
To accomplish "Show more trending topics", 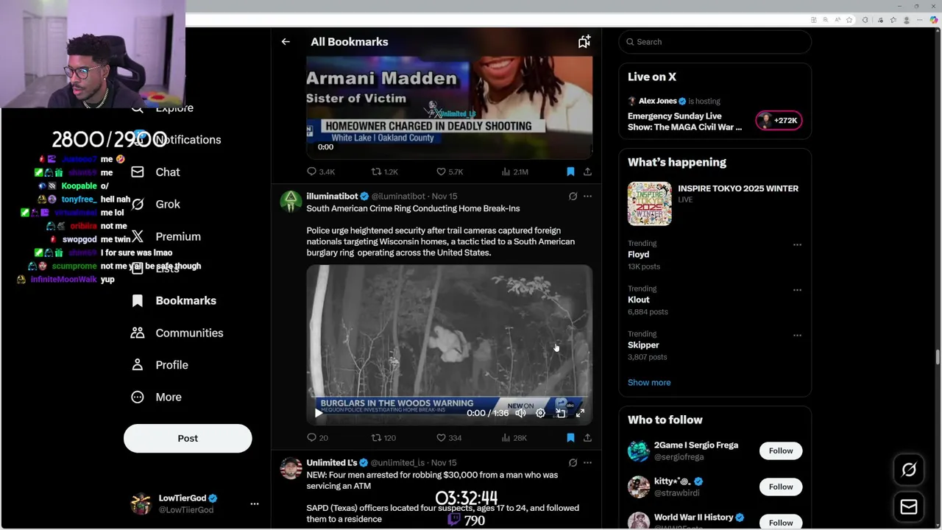I will [649, 383].
